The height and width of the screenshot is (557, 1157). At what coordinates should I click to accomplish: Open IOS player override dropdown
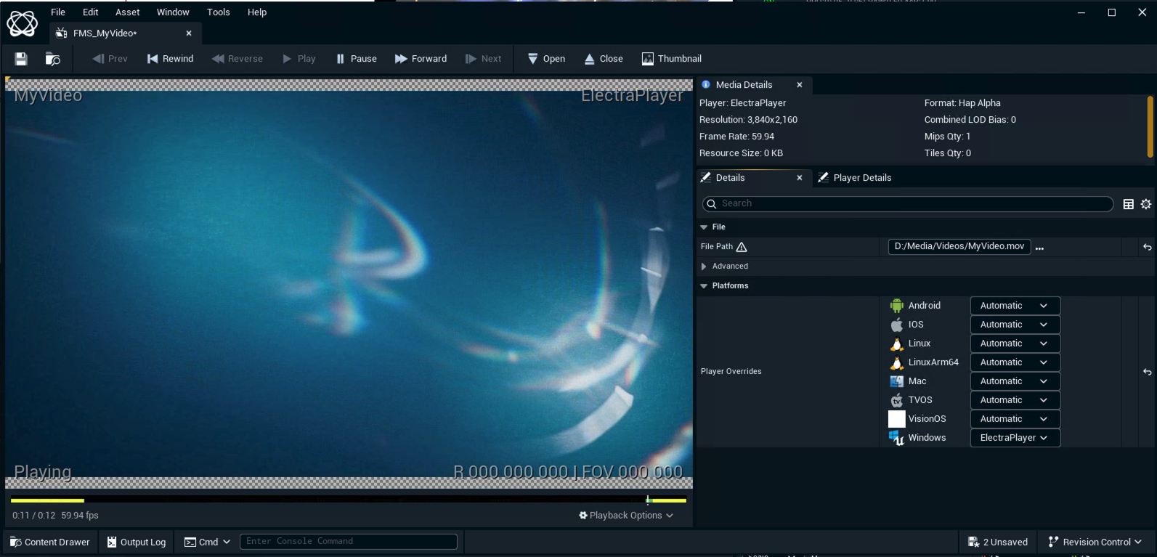click(1015, 325)
